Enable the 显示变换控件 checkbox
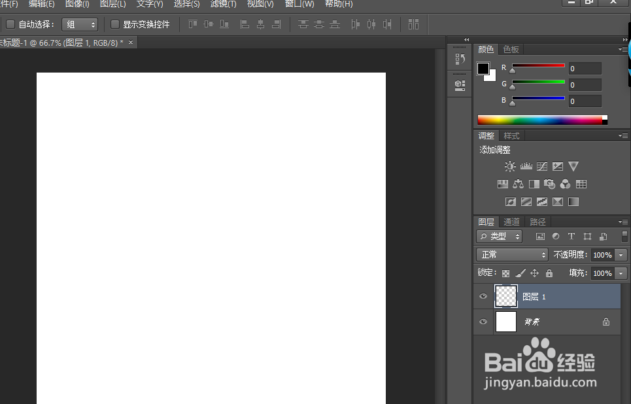This screenshot has width=631, height=404. click(x=114, y=24)
